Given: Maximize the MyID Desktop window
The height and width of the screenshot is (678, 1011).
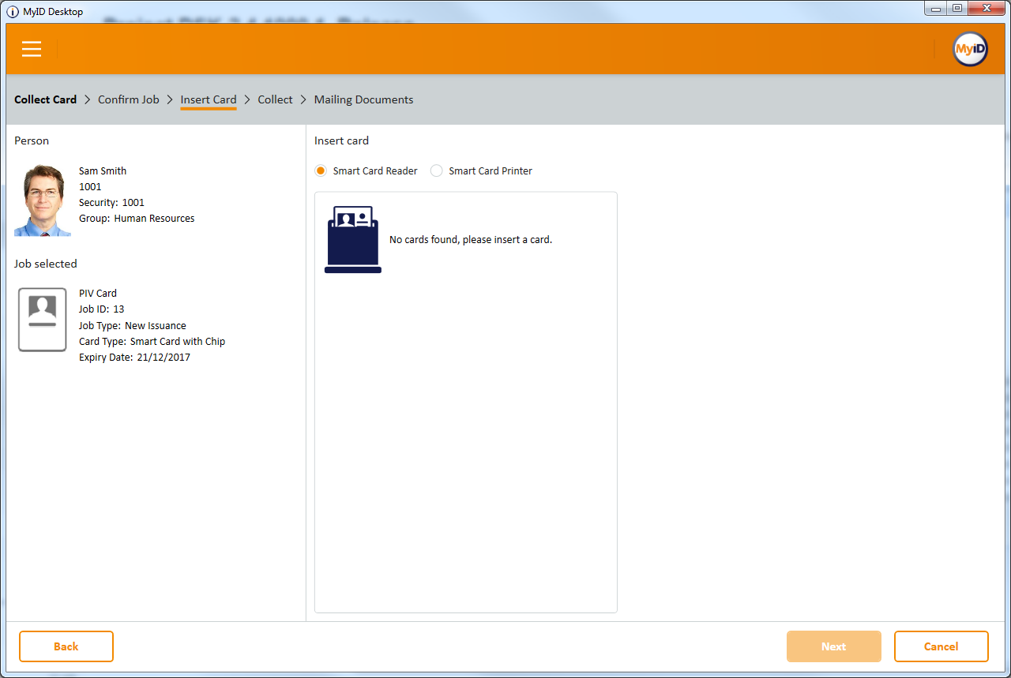Looking at the screenshot, I should [957, 9].
